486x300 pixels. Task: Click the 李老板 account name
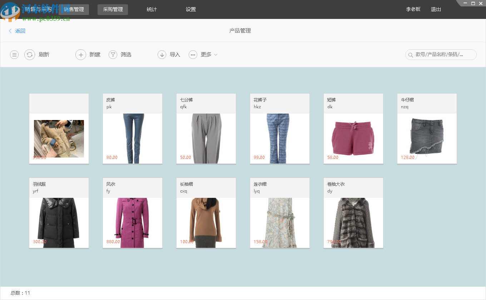413,9
